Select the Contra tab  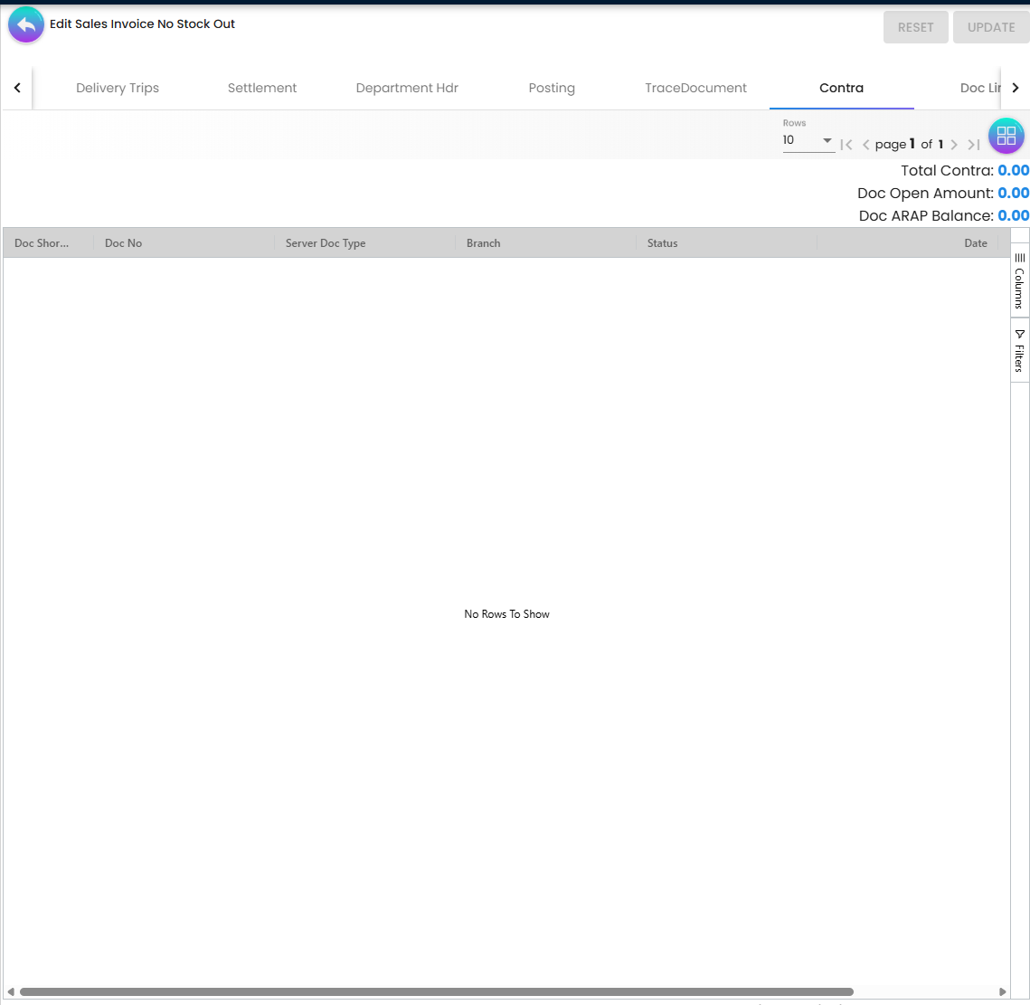coord(842,88)
